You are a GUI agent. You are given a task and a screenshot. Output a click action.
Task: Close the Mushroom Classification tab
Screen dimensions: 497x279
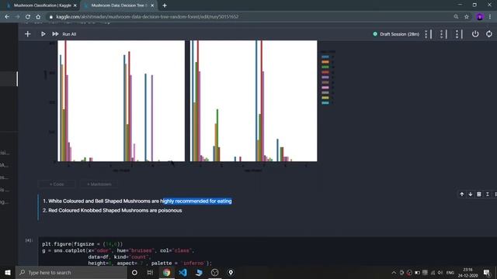tap(75, 5)
